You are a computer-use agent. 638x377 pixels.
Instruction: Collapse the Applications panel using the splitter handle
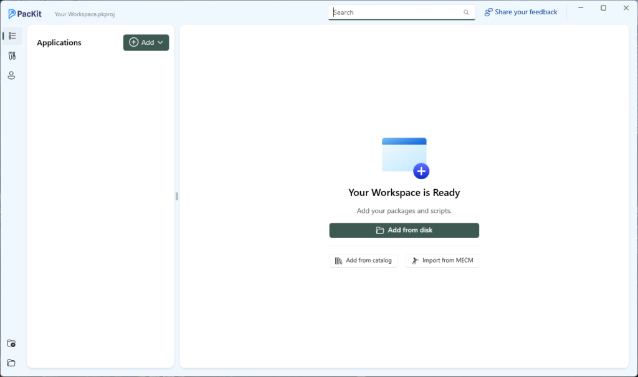(x=176, y=196)
